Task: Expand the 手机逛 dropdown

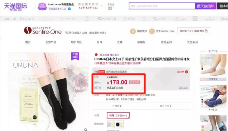Action: tap(114, 8)
